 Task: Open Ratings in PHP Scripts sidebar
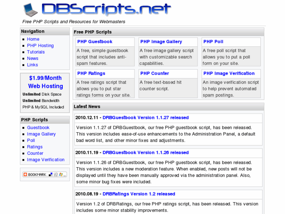tap(35, 147)
